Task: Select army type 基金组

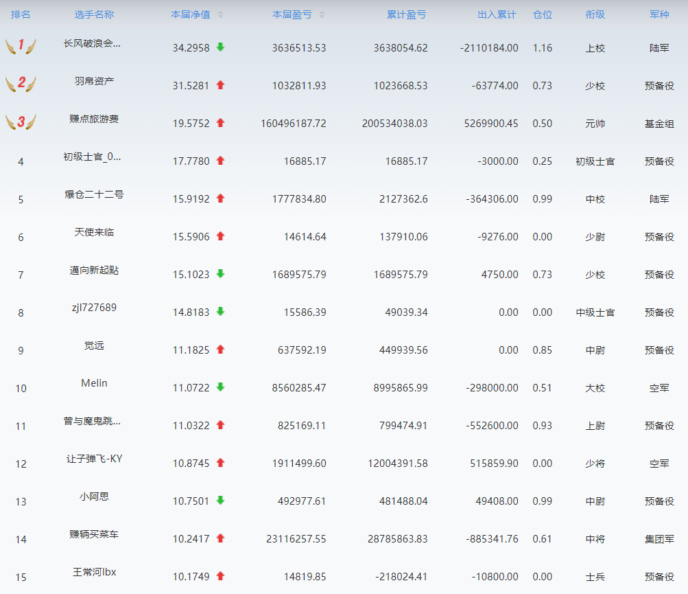Action: tap(659, 124)
